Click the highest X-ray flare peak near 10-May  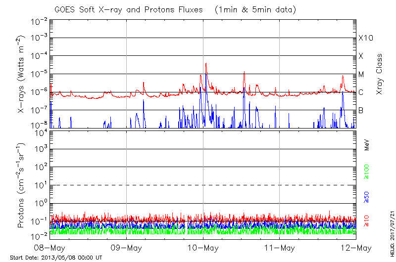(206, 63)
